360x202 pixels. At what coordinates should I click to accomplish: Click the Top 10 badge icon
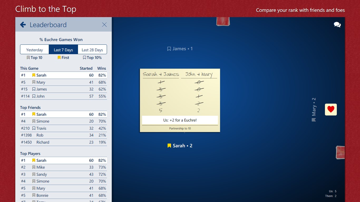(x=28, y=57)
